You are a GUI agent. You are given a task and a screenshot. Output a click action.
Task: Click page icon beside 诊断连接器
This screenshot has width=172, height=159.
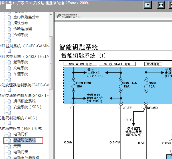9,29
